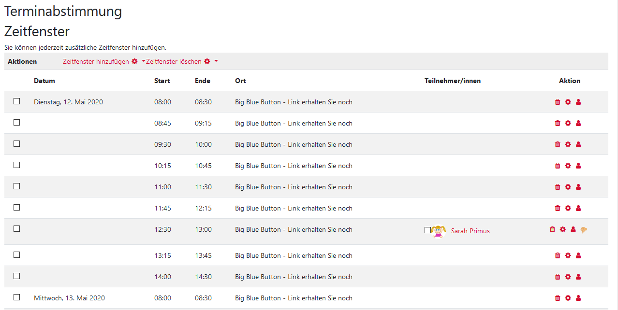
Task: Click thumbs-down icon in Sarah Primus row
Action: [584, 230]
